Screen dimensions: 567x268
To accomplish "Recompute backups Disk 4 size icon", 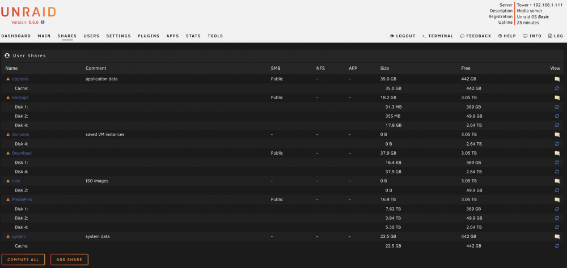I will pos(557,125).
